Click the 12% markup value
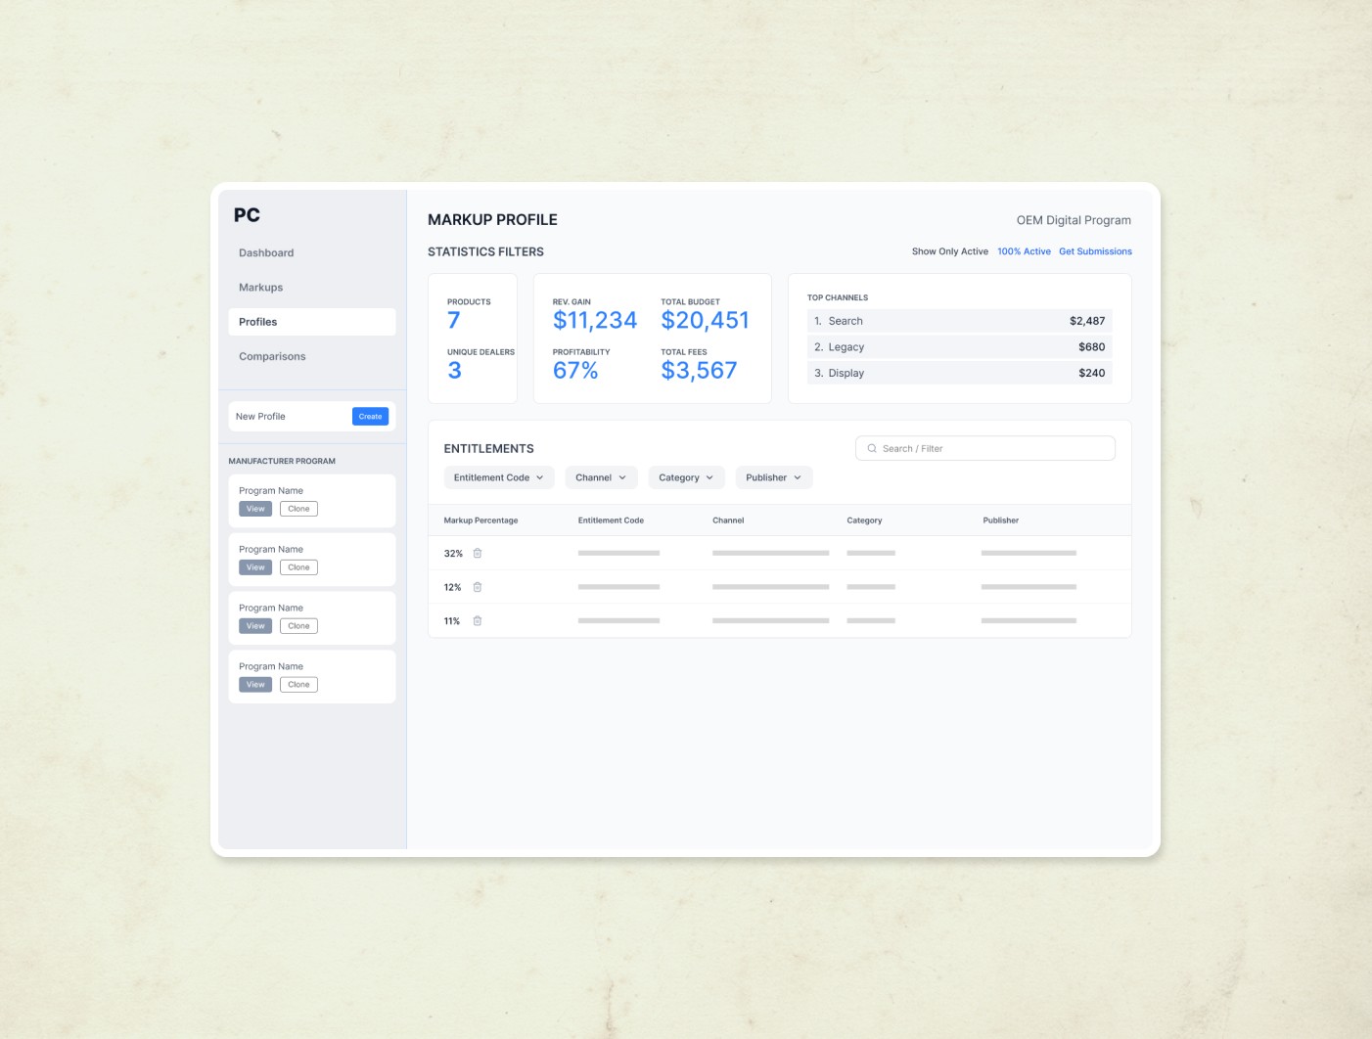Screen dimensions: 1372x1039 tap(452, 587)
